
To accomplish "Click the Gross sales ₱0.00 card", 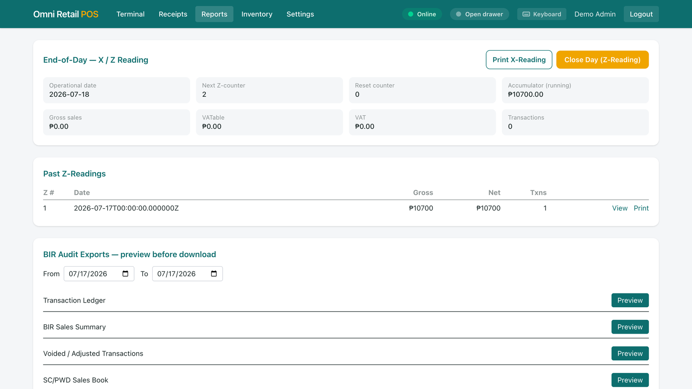I will [116, 122].
